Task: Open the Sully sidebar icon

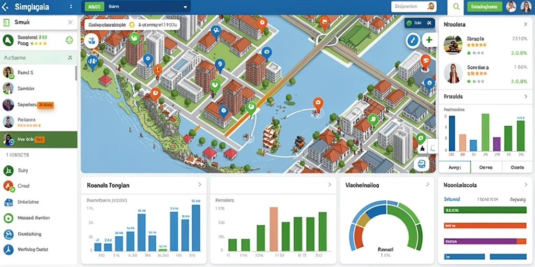Action: pos(8,171)
